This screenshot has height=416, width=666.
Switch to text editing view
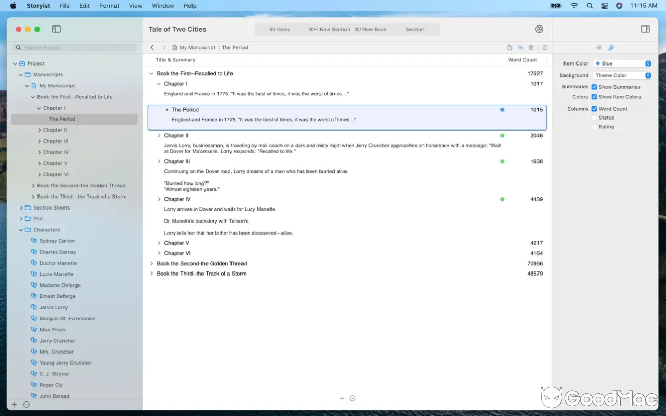pos(510,47)
